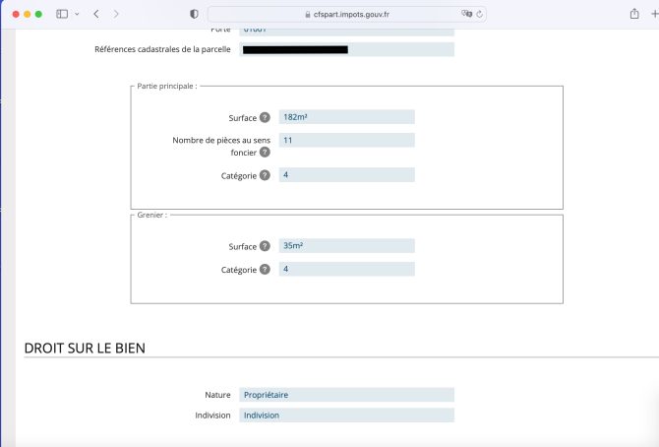Click the Grenier Surface 35m² field
The height and width of the screenshot is (447, 659).
(346, 246)
